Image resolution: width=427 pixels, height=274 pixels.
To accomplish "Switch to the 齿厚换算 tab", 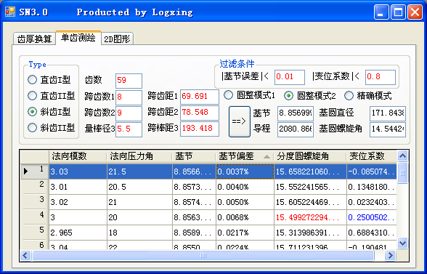I will [34, 39].
